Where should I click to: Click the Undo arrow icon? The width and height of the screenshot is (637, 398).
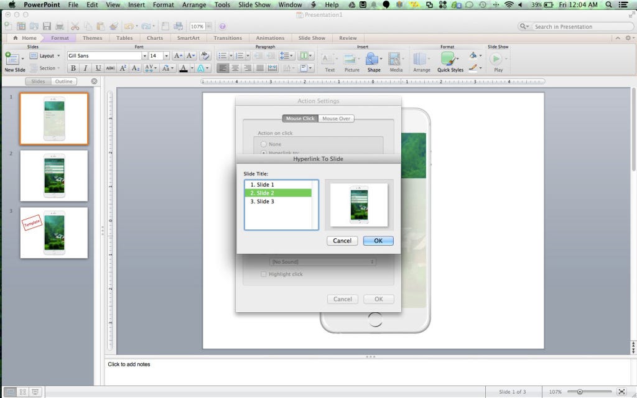tap(129, 26)
